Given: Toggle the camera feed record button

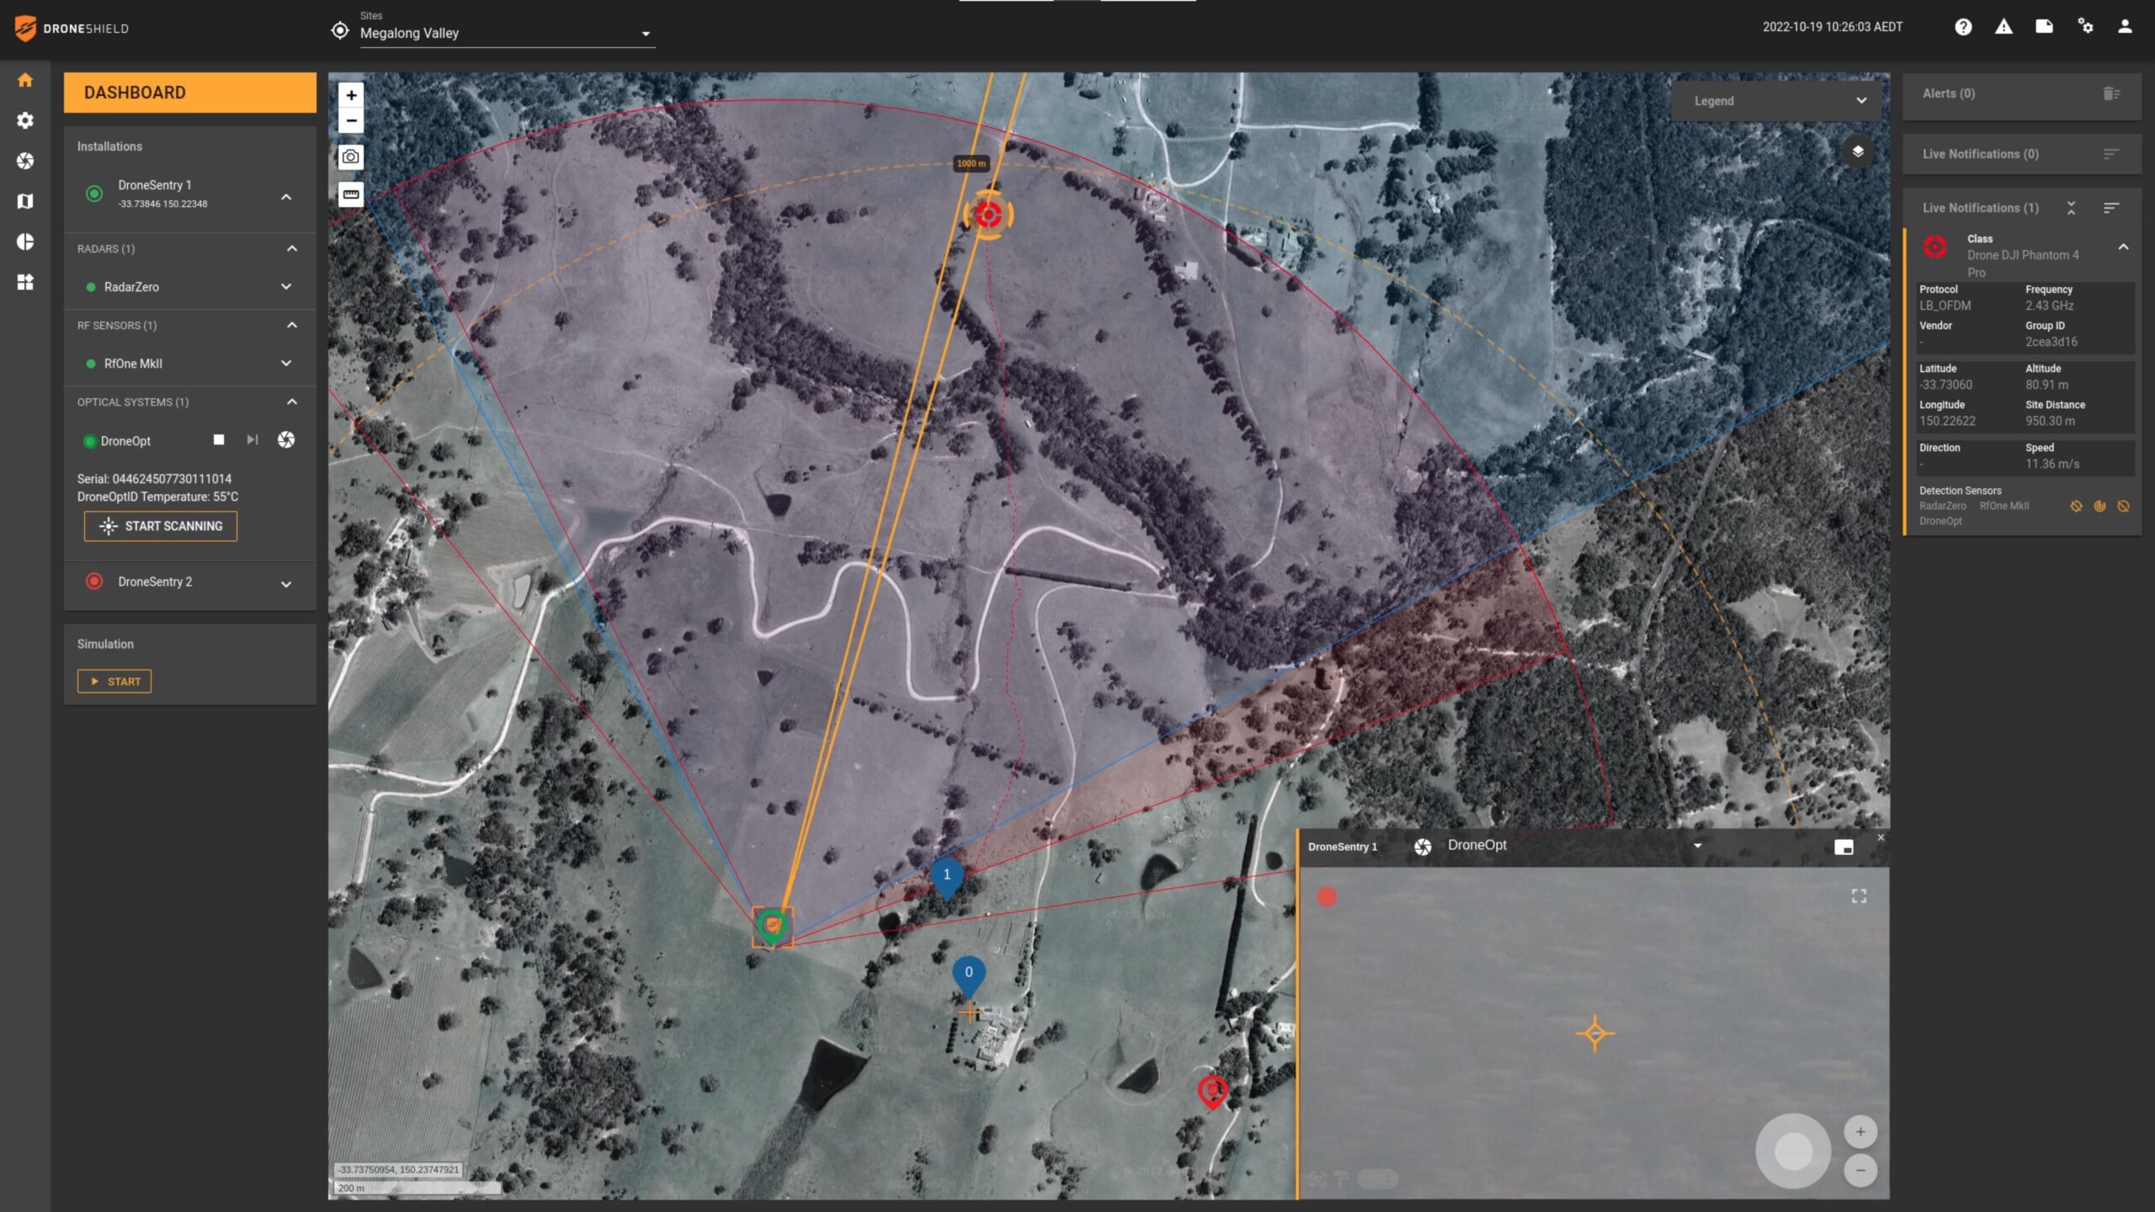Looking at the screenshot, I should pos(1327,897).
